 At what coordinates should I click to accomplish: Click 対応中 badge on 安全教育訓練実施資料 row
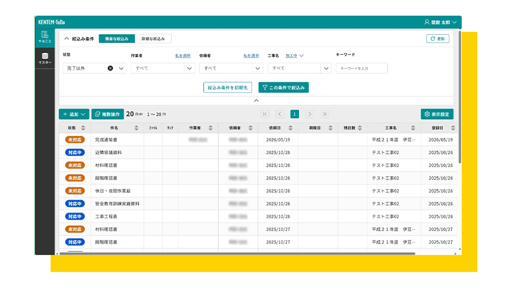(75, 204)
